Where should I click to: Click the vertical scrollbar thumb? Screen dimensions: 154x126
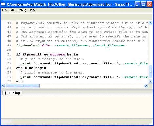151,71
